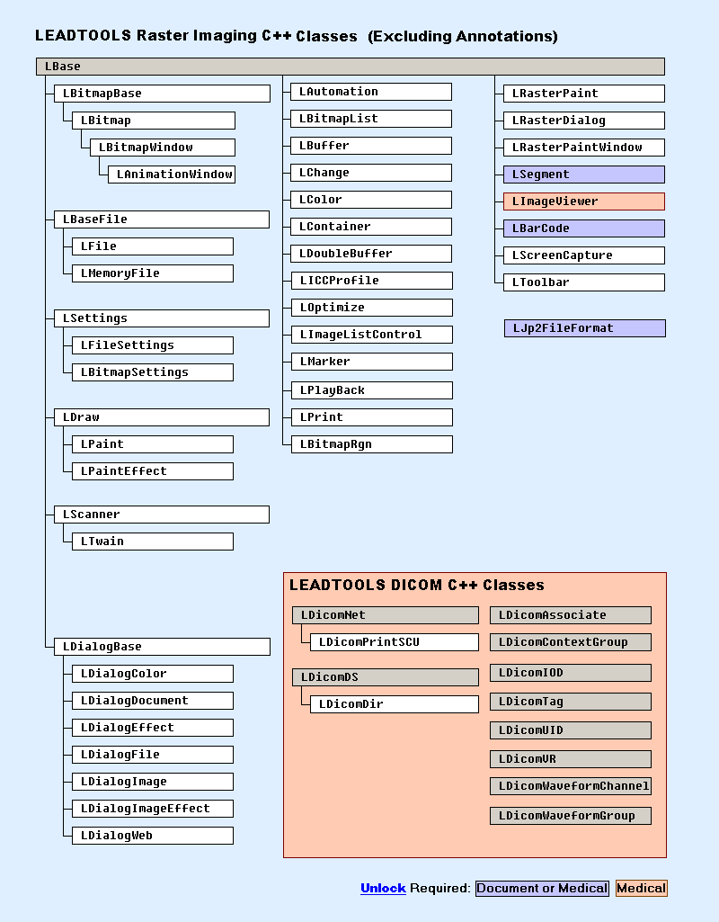719x922 pixels.
Task: Click the LAnimationWindow class box
Action: (172, 175)
